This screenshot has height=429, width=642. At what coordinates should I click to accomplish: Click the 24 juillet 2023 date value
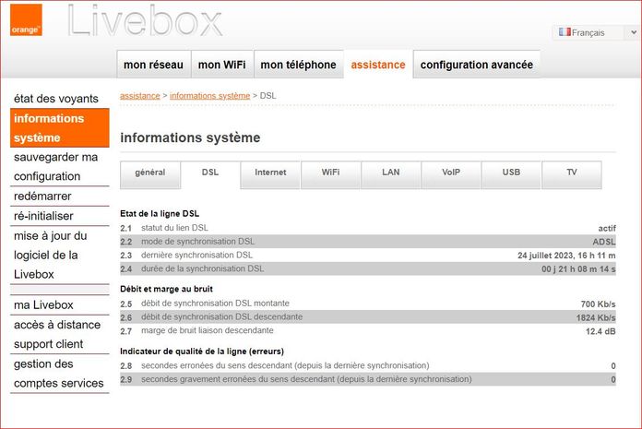click(x=566, y=256)
